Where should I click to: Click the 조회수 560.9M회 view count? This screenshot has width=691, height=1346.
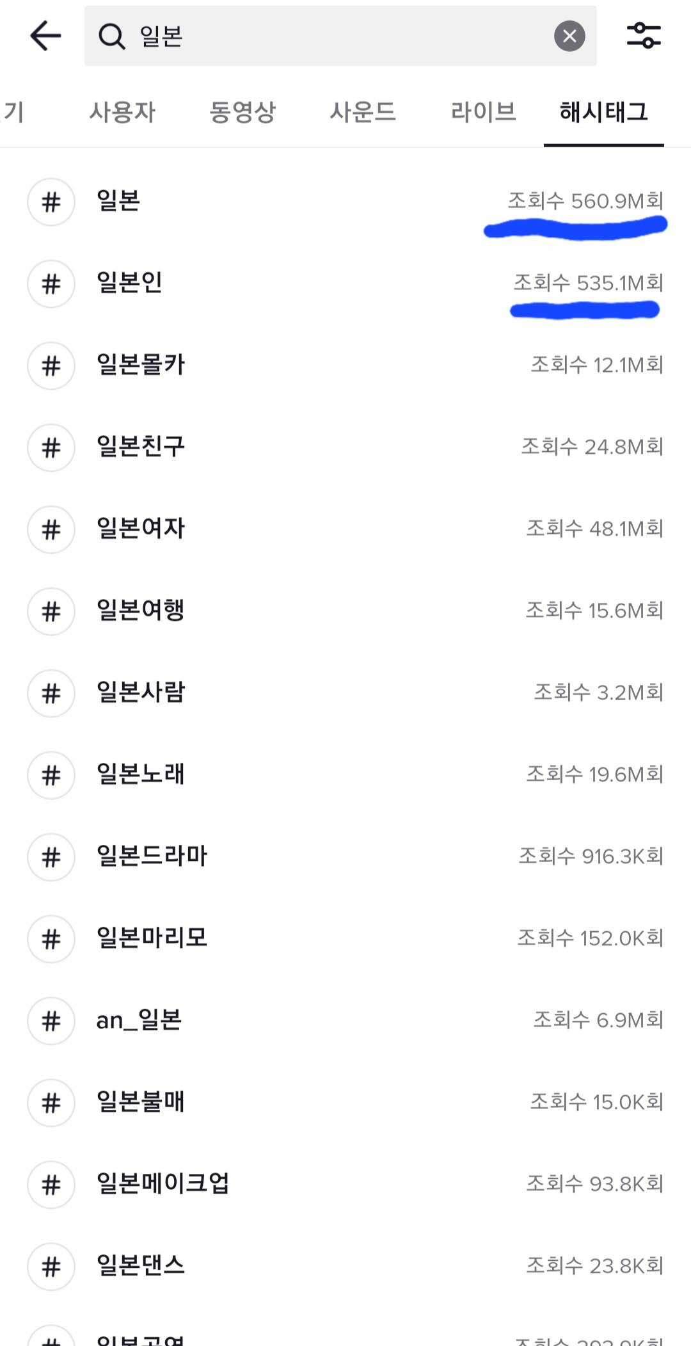585,202
